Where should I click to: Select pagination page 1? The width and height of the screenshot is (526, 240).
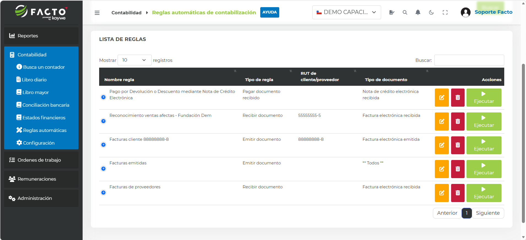pyautogui.click(x=467, y=213)
